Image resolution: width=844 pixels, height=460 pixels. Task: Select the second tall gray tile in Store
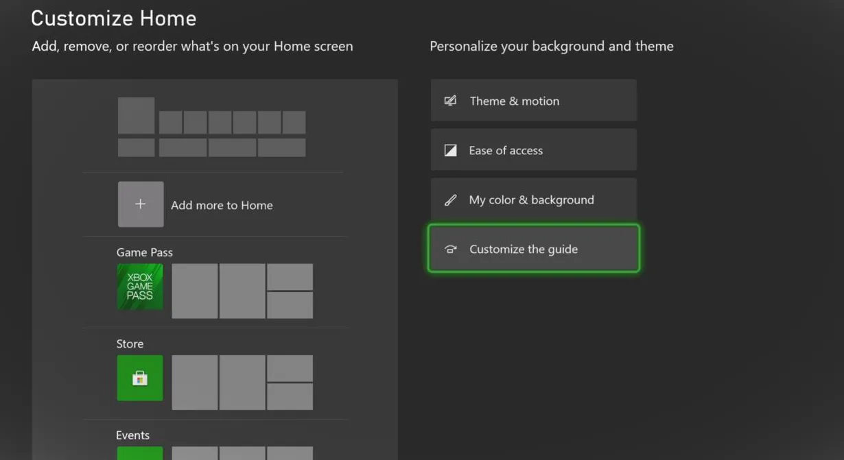click(242, 383)
